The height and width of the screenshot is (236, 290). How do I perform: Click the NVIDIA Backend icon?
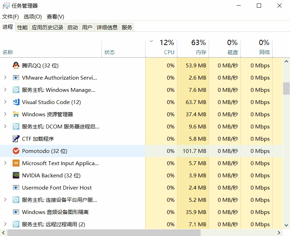16,175
